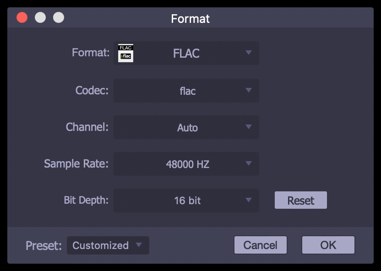Open the Preset dropdown showing Customized

[108, 245]
